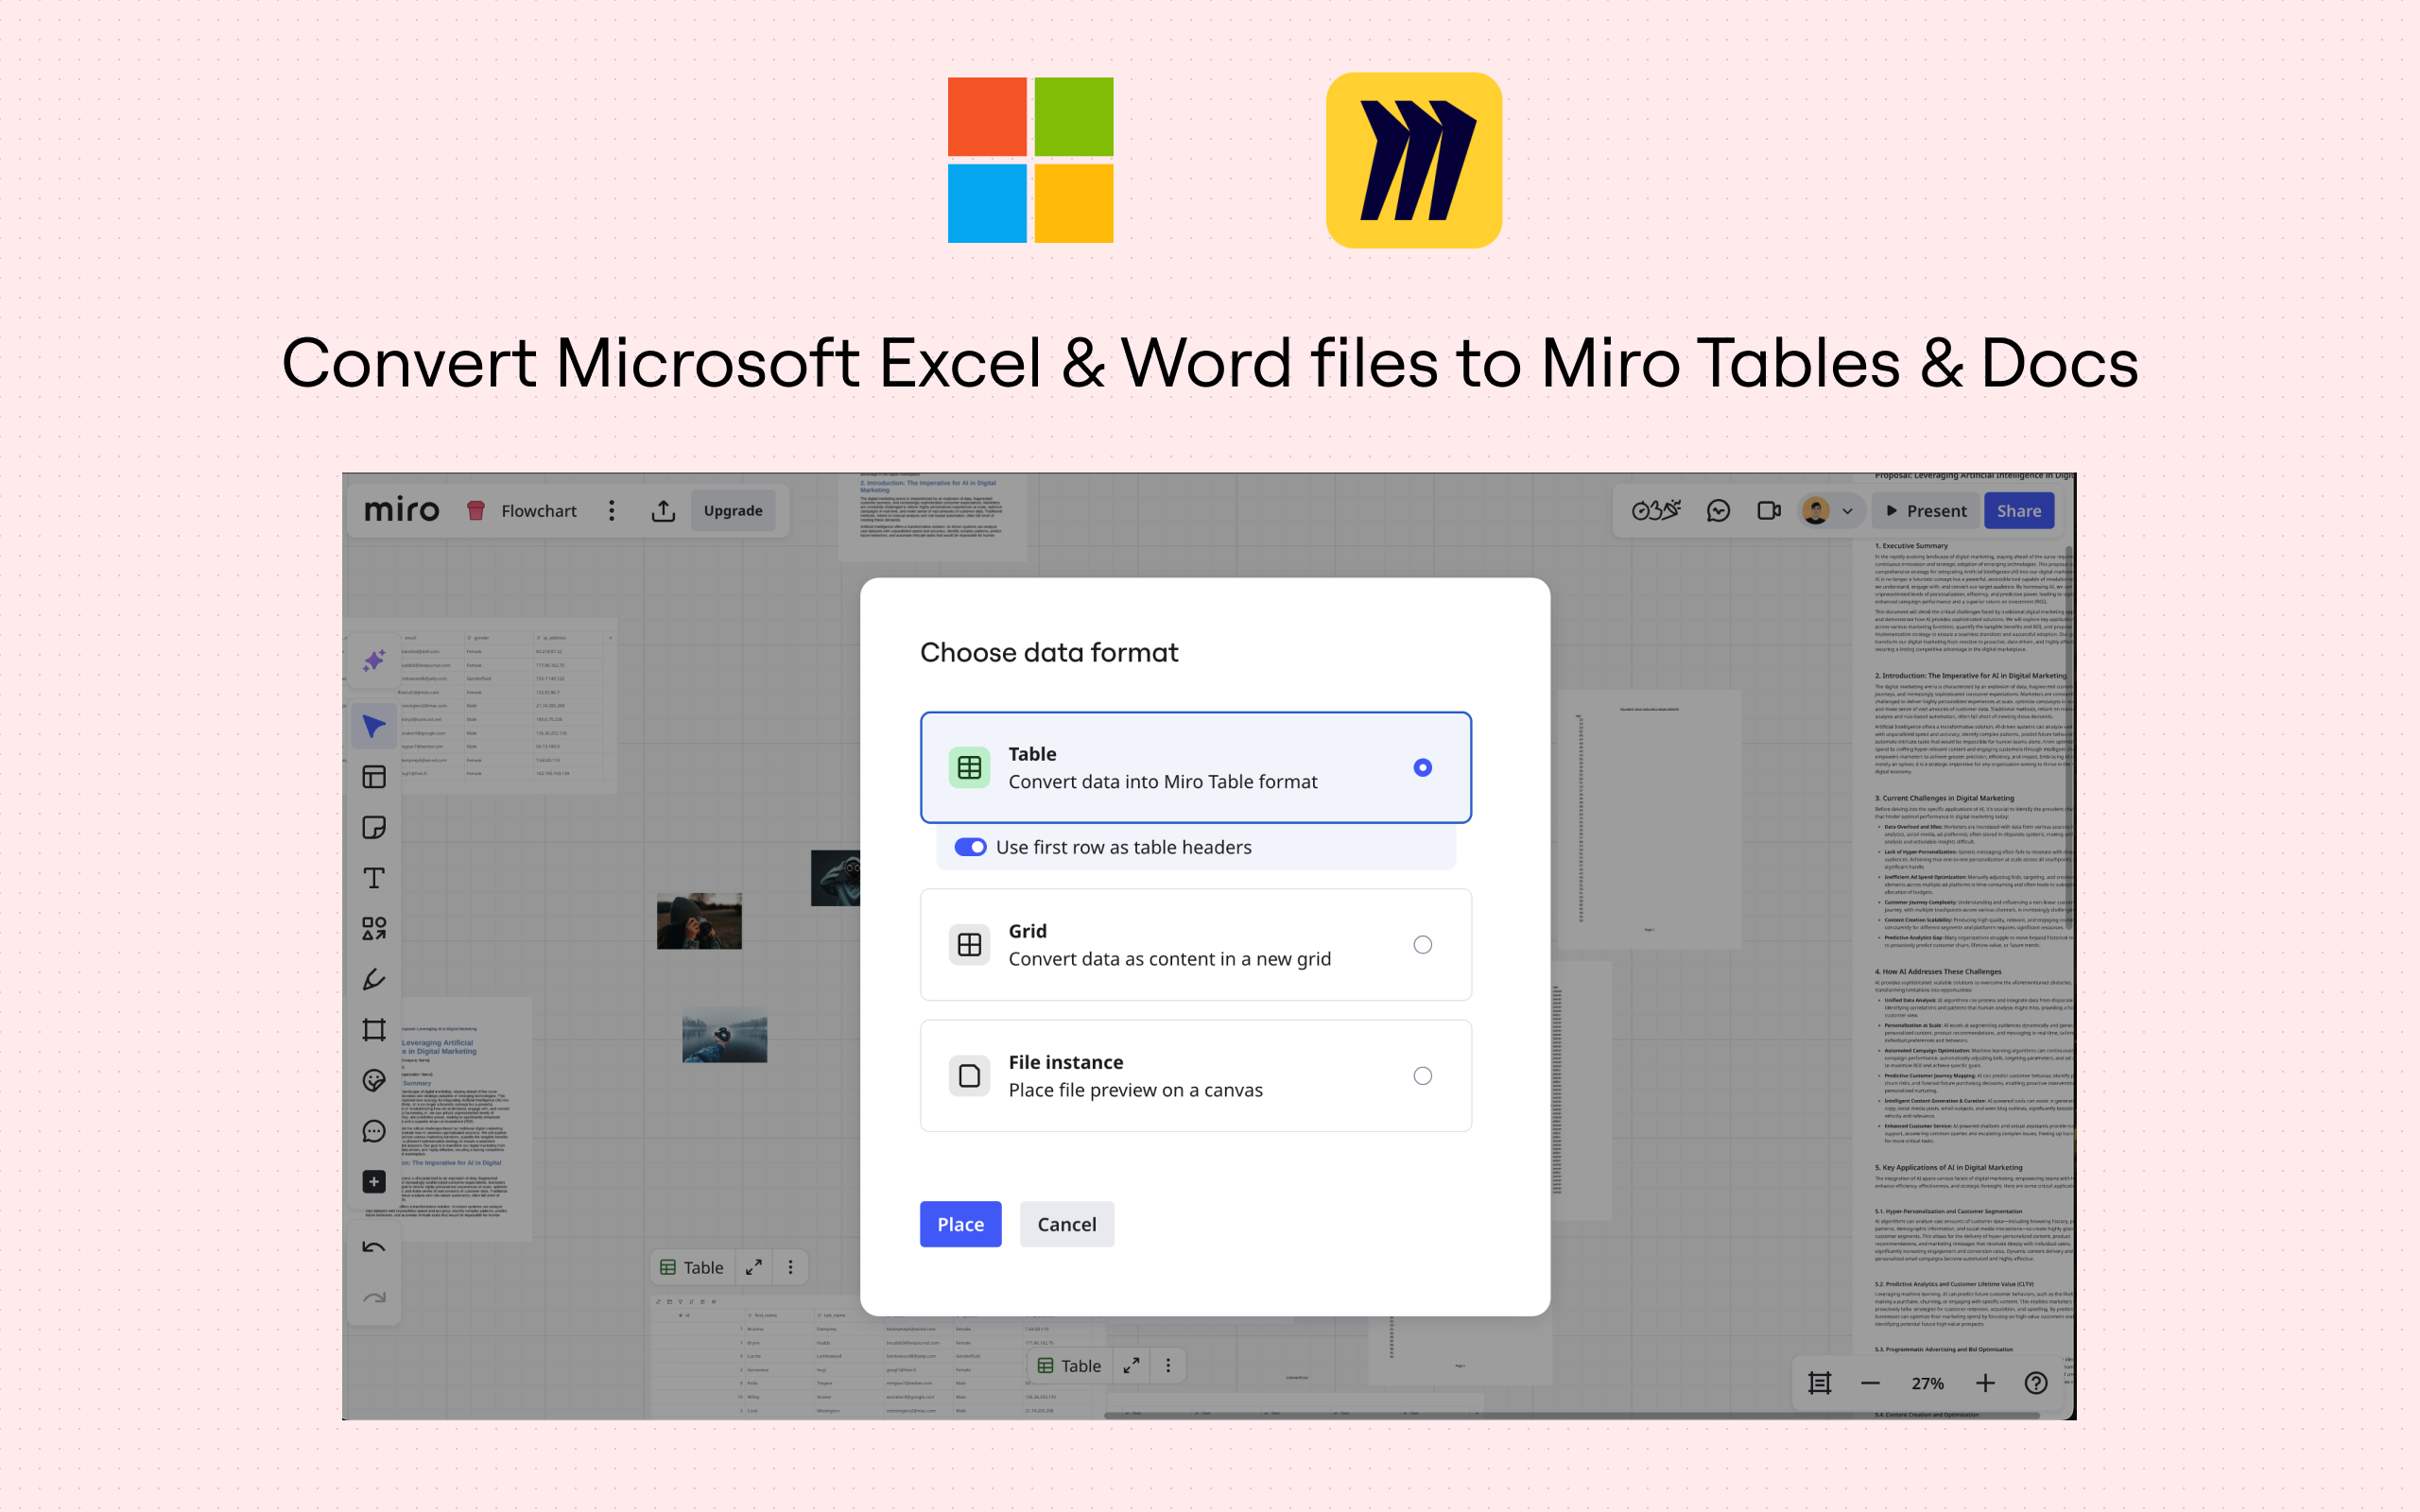Click the photographer image thumbnail
The width and height of the screenshot is (2420, 1512).
pyautogui.click(x=699, y=920)
